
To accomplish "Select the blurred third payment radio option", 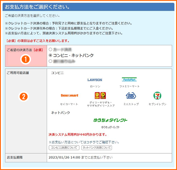I will 50,61.
